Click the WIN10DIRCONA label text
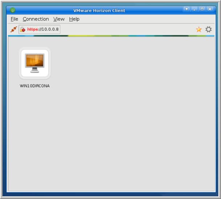The image size is (221, 199). 35,86
